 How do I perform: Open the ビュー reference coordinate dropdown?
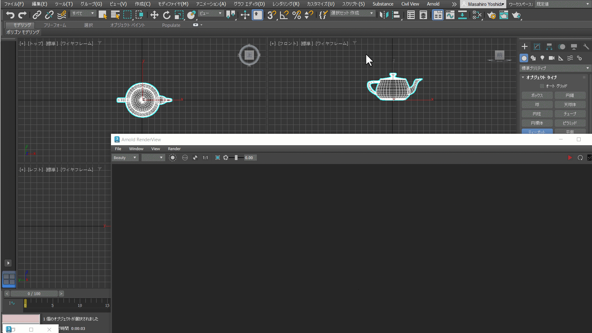tap(211, 13)
